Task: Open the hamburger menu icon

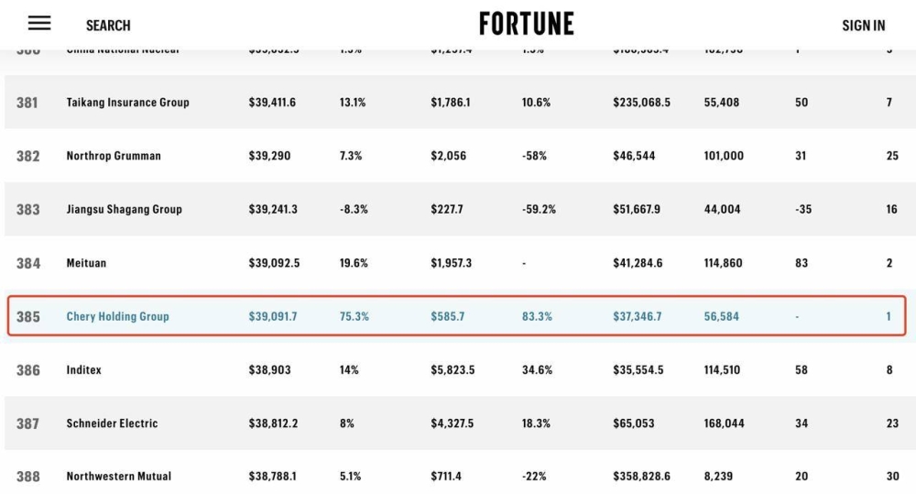Action: click(x=39, y=24)
